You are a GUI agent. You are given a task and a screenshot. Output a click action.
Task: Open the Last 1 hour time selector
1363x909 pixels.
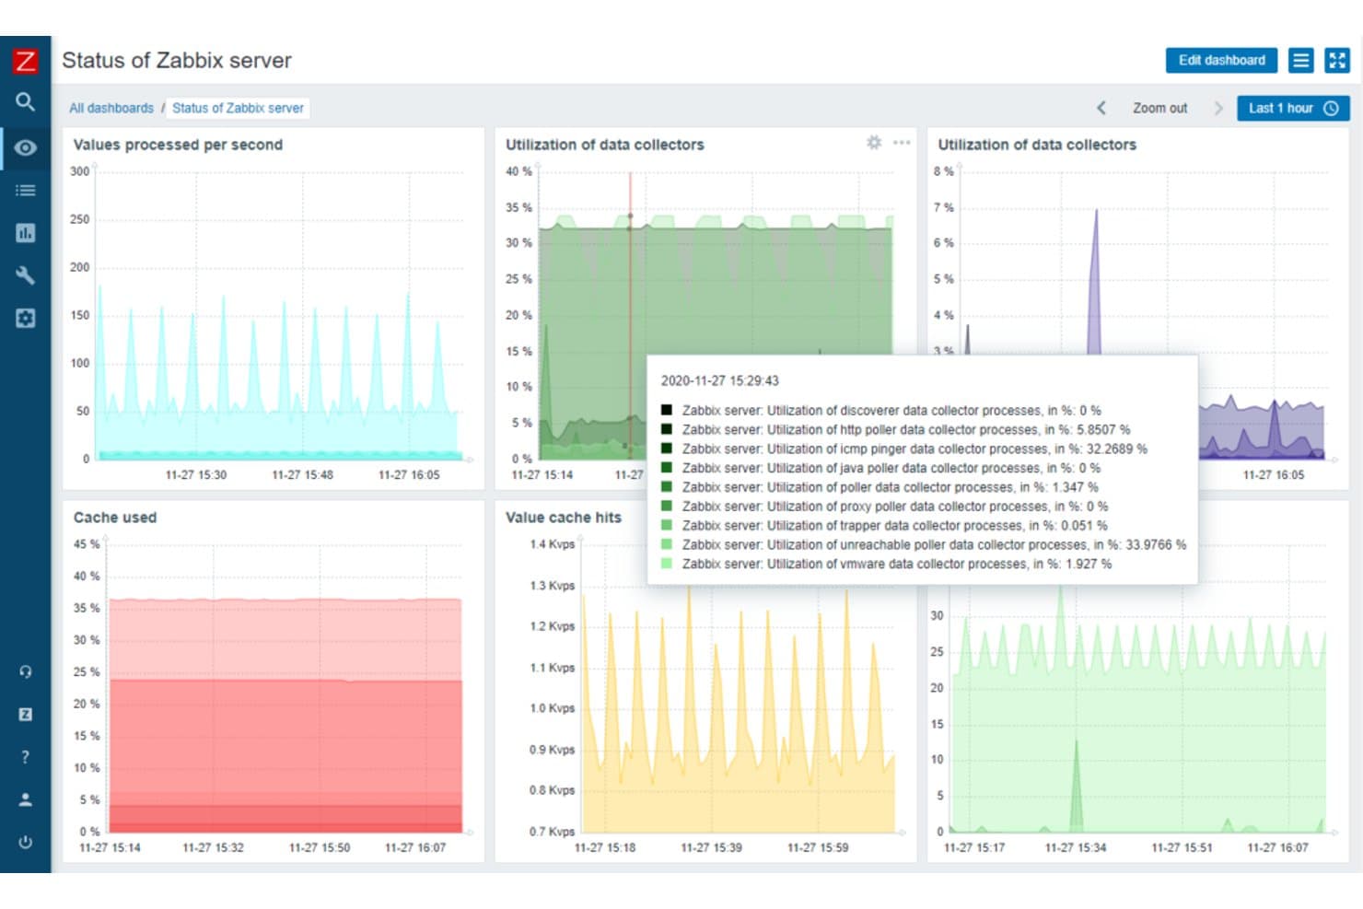[x=1293, y=108]
